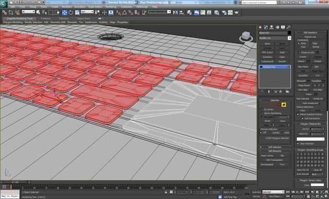Open the Motion command panel tab
329x199 pixels.
click(x=277, y=27)
